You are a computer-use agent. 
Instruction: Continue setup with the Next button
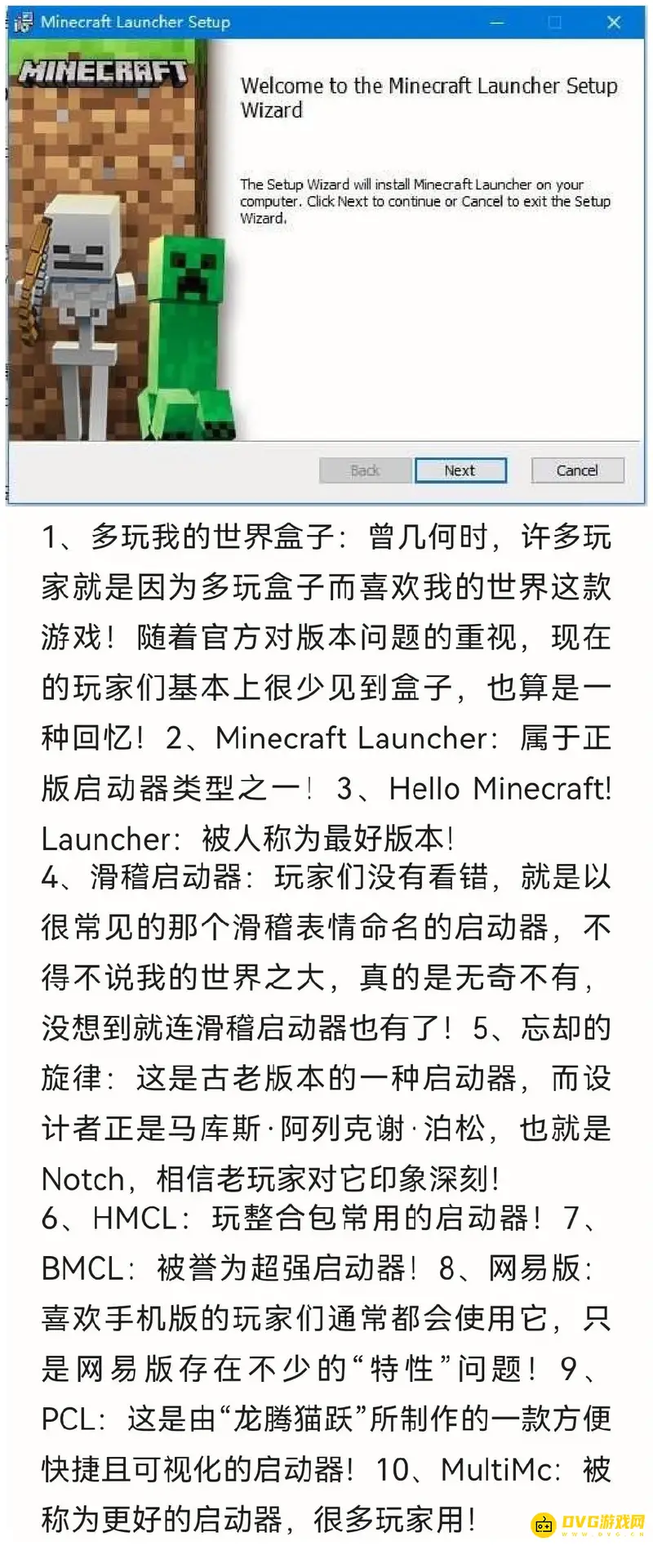[460, 470]
